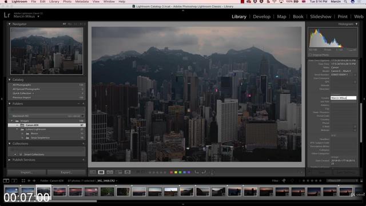Hide right panel with edge arrow

[x=364, y=99]
